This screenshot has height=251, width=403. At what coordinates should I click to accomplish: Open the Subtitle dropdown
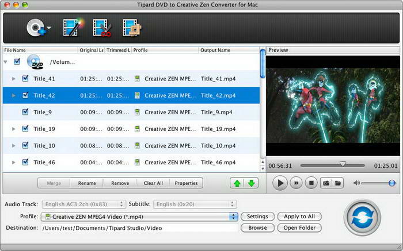click(195, 204)
